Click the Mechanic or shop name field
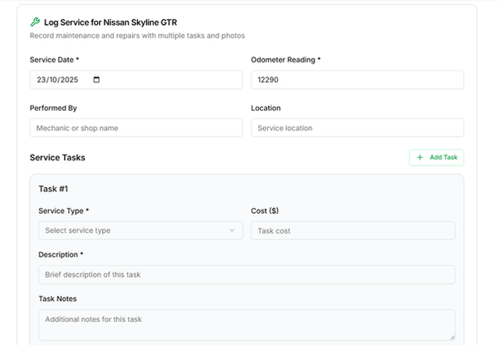Screen dimensions: 498x345 136,128
